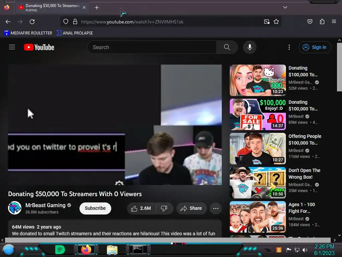The width and height of the screenshot is (342, 257).
Task: Open the Extensions puzzle icon
Action: pyautogui.click(x=322, y=21)
